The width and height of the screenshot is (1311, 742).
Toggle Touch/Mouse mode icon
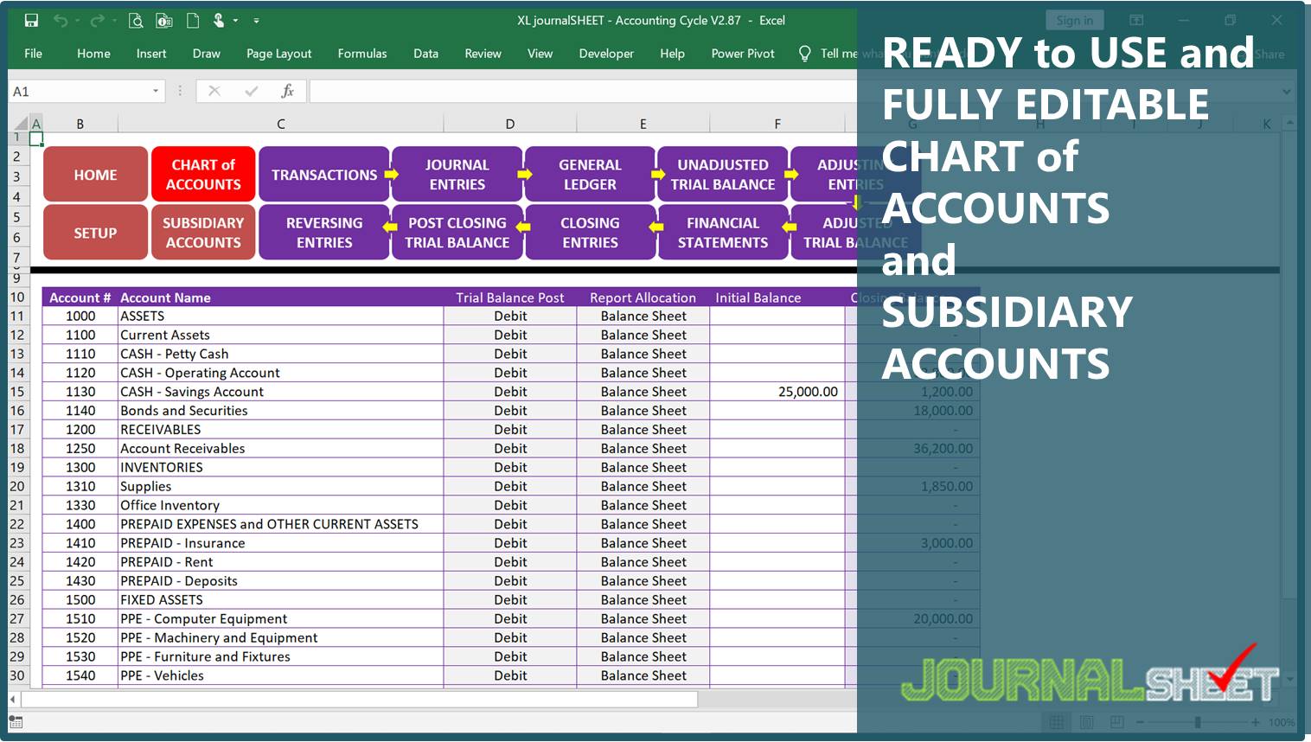tap(219, 20)
